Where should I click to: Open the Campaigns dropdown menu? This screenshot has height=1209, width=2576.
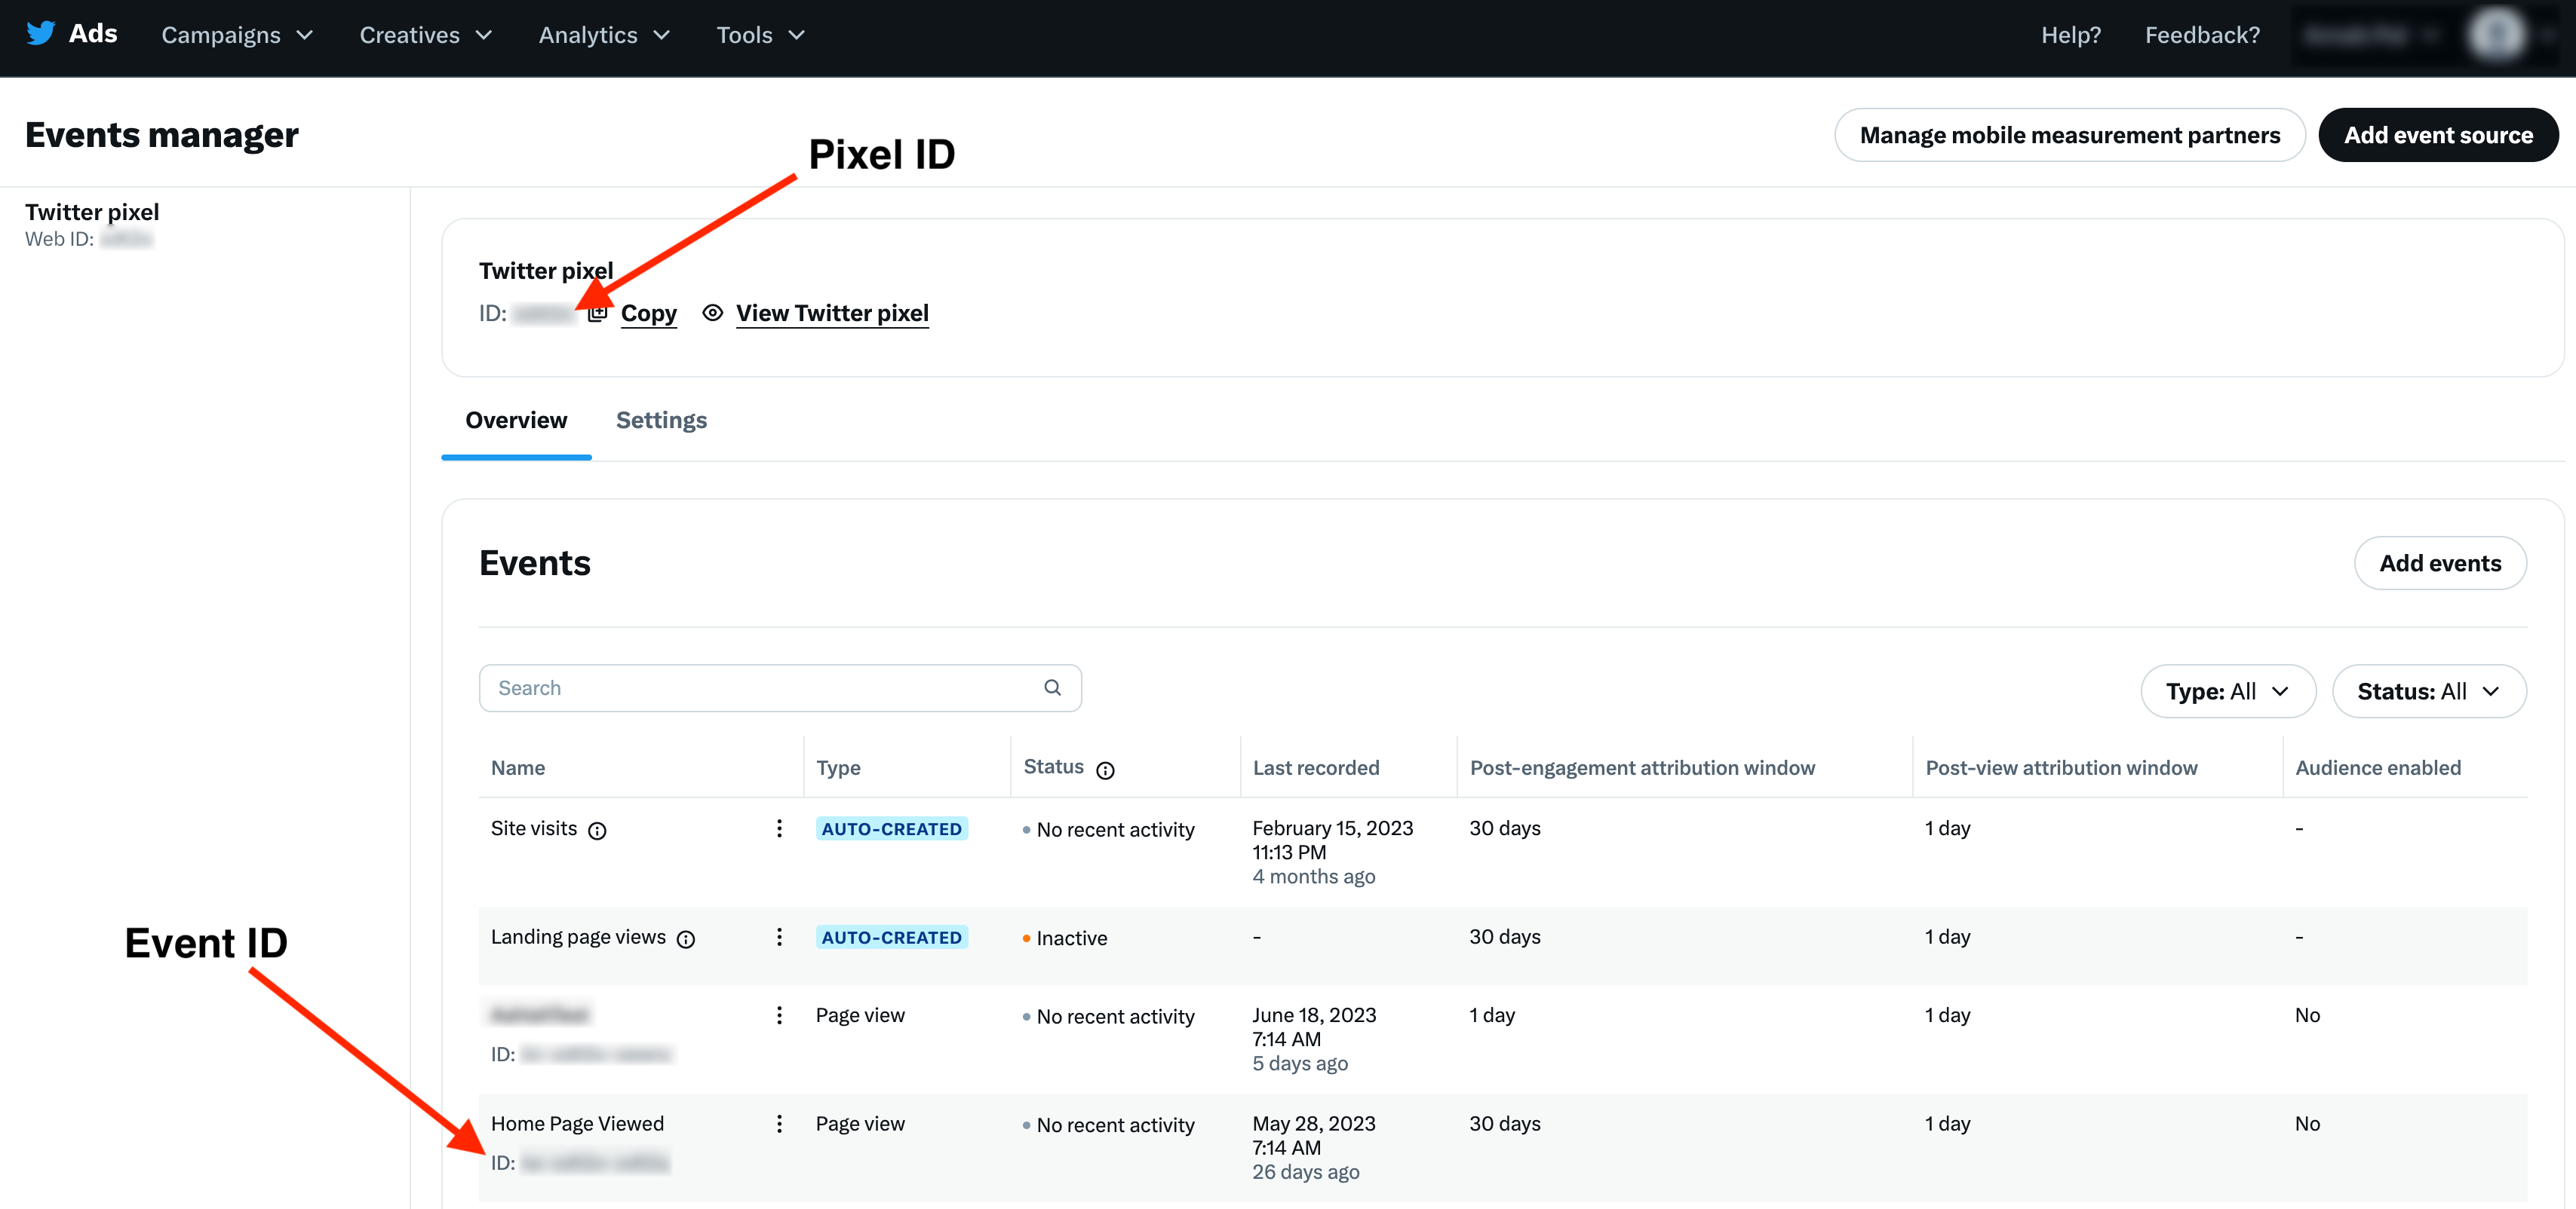tap(237, 35)
